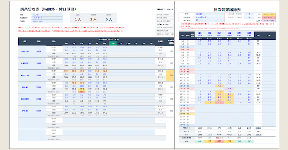Click the yellow 注意ライン超え legend swatch
Screen dimensions: 288x150
click(269, 14)
